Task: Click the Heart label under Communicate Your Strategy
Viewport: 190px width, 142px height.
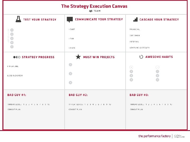Action: [x=72, y=29]
